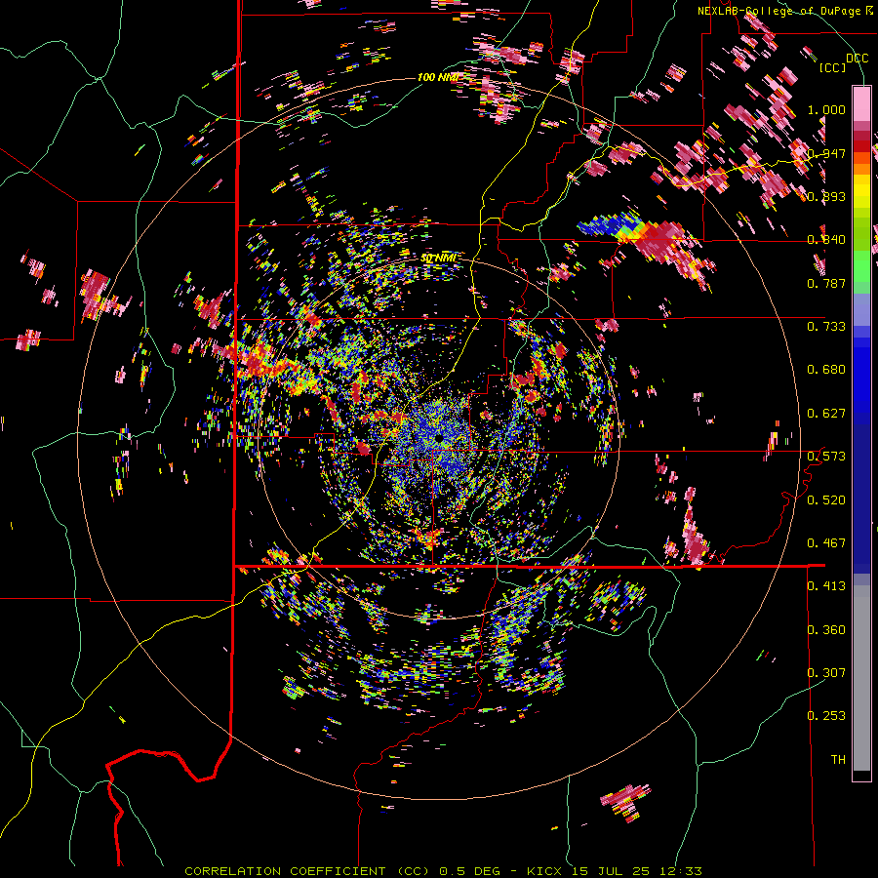Image resolution: width=878 pixels, height=878 pixels.
Task: Select the 0.680 scale value
Action: pyautogui.click(x=826, y=370)
